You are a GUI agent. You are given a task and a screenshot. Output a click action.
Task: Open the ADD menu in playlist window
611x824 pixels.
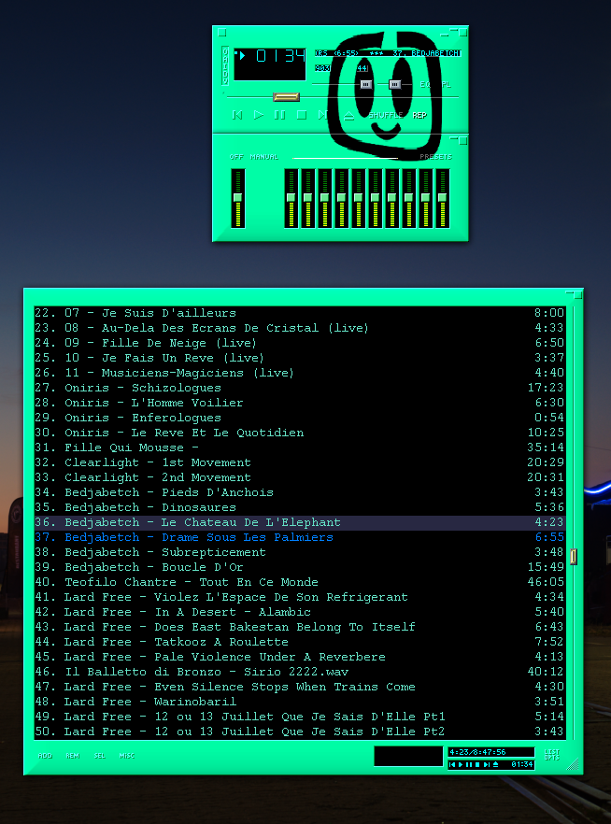(x=45, y=756)
